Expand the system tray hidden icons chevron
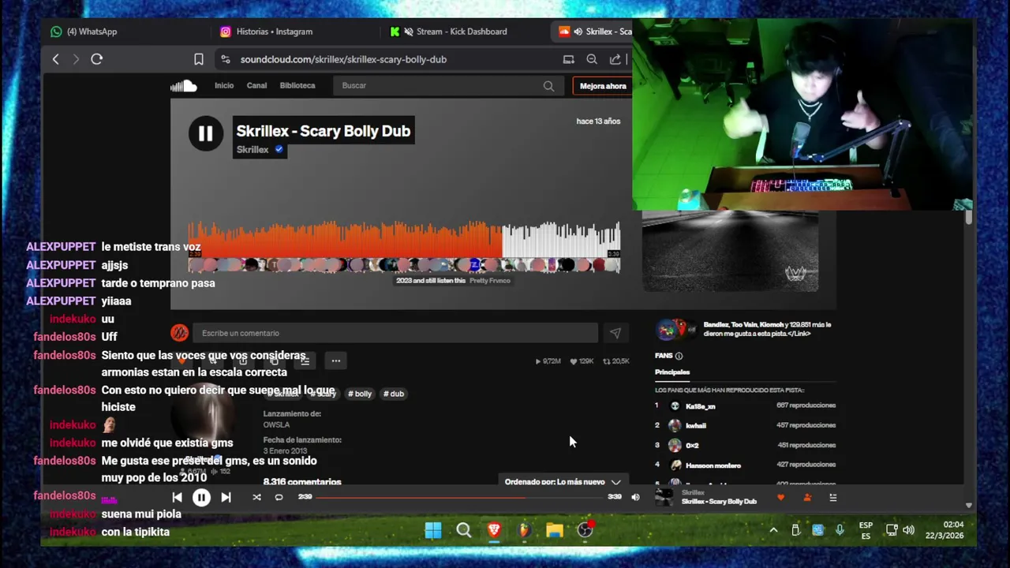The height and width of the screenshot is (568, 1010). [x=773, y=530]
